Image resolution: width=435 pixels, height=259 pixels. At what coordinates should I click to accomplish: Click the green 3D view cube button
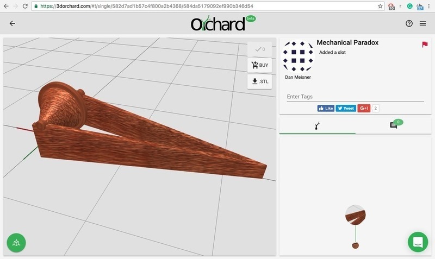click(x=16, y=243)
